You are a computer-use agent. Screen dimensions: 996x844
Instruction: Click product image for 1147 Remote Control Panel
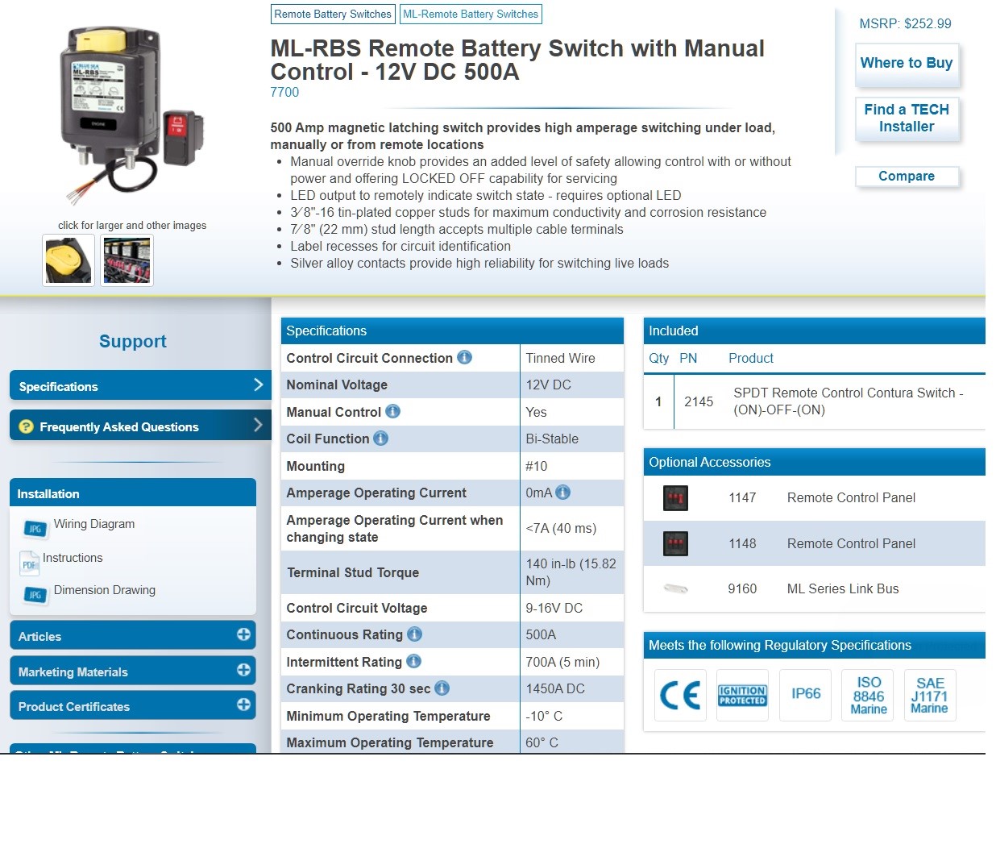(675, 498)
